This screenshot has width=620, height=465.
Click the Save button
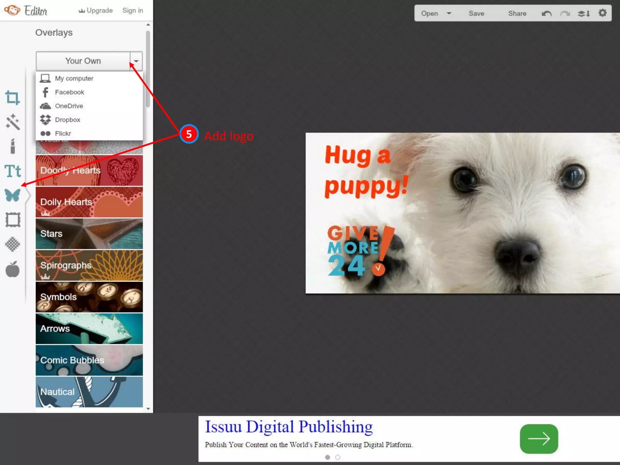point(476,14)
